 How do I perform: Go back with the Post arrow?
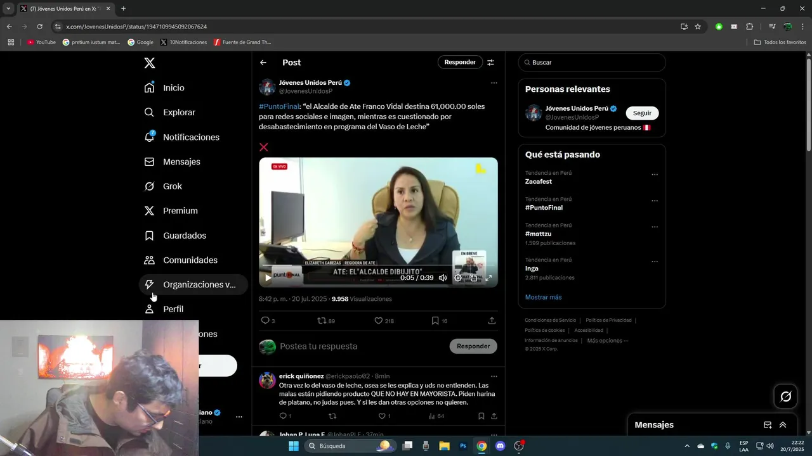263,63
